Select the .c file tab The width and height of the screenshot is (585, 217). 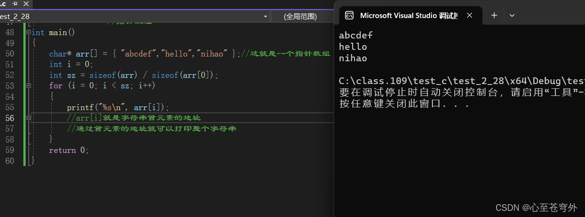pos(4,4)
